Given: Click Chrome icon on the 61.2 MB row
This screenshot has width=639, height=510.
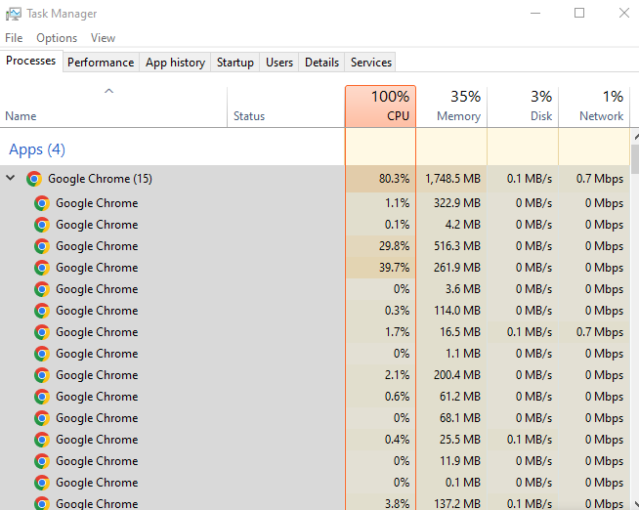Looking at the screenshot, I should click(42, 397).
